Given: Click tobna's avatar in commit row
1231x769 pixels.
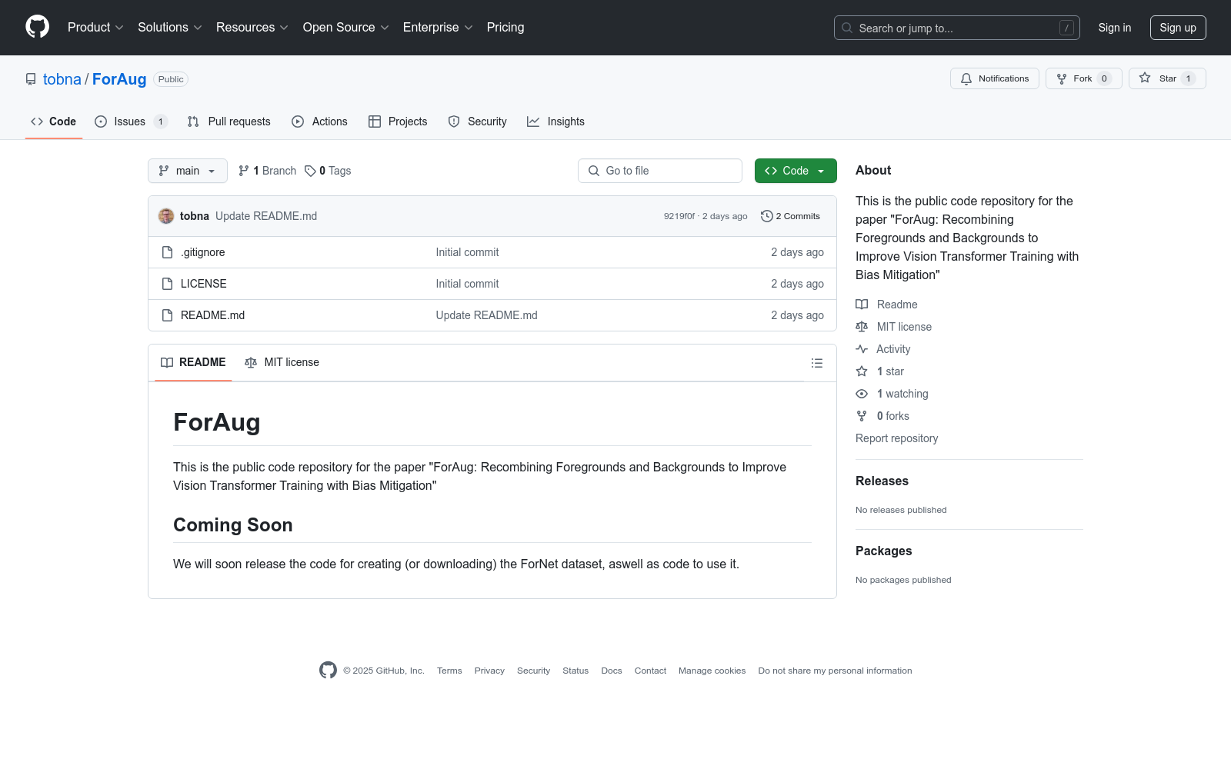Looking at the screenshot, I should pyautogui.click(x=166, y=216).
